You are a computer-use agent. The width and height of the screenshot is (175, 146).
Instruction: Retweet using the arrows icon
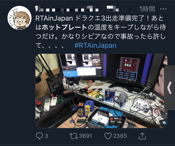(x=74, y=136)
